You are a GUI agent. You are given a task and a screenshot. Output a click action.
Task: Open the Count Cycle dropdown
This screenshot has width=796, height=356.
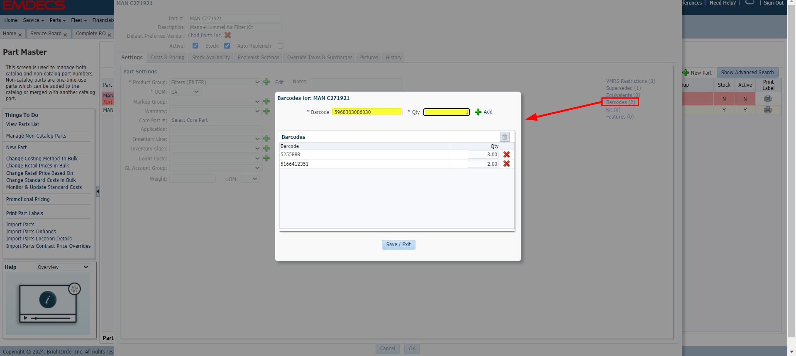(x=215, y=158)
